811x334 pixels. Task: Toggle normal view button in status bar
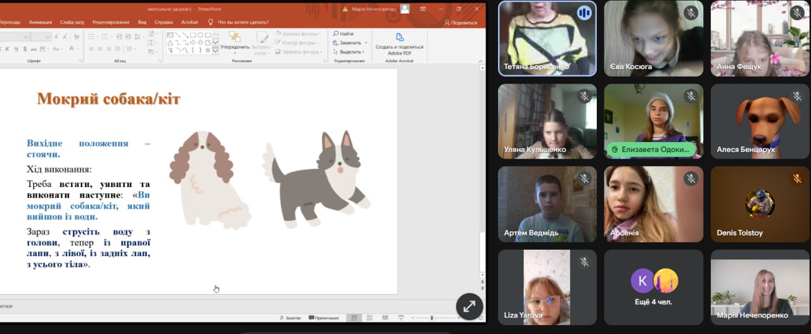[354, 318]
